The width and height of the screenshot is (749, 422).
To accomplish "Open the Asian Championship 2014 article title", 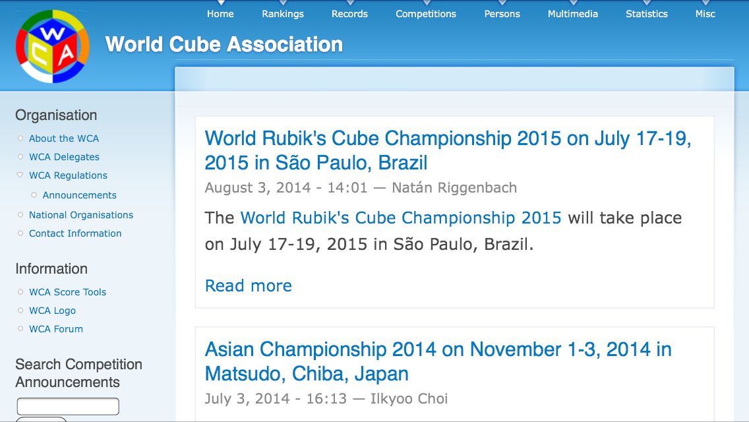I will click(x=438, y=361).
